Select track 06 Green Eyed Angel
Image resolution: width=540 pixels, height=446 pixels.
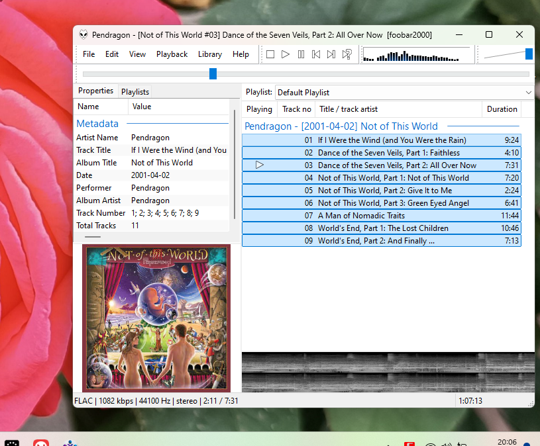click(x=382, y=203)
